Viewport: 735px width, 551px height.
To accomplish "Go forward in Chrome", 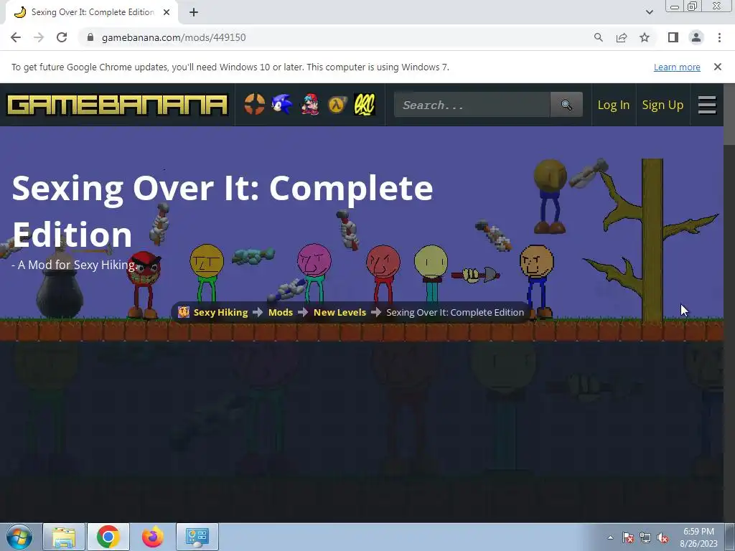I will point(39,37).
